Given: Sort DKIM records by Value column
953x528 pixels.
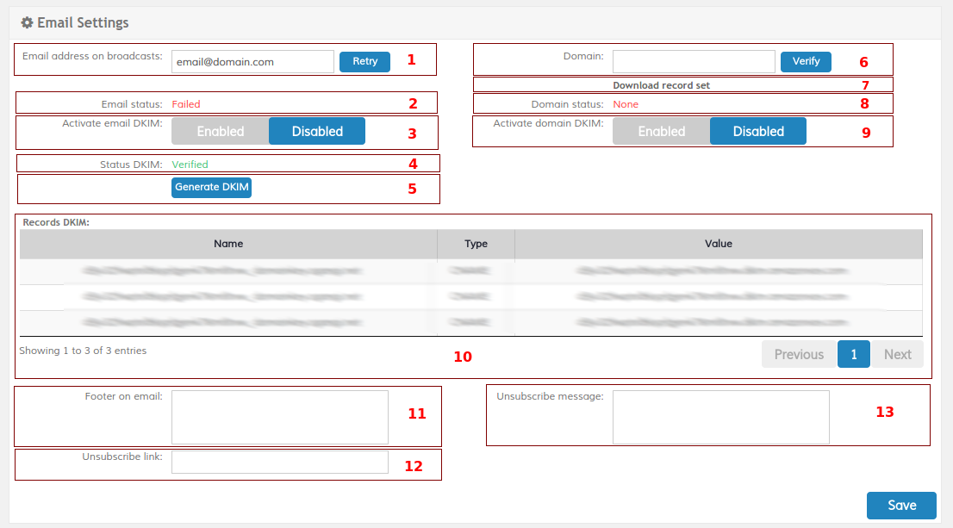Looking at the screenshot, I should point(718,244).
